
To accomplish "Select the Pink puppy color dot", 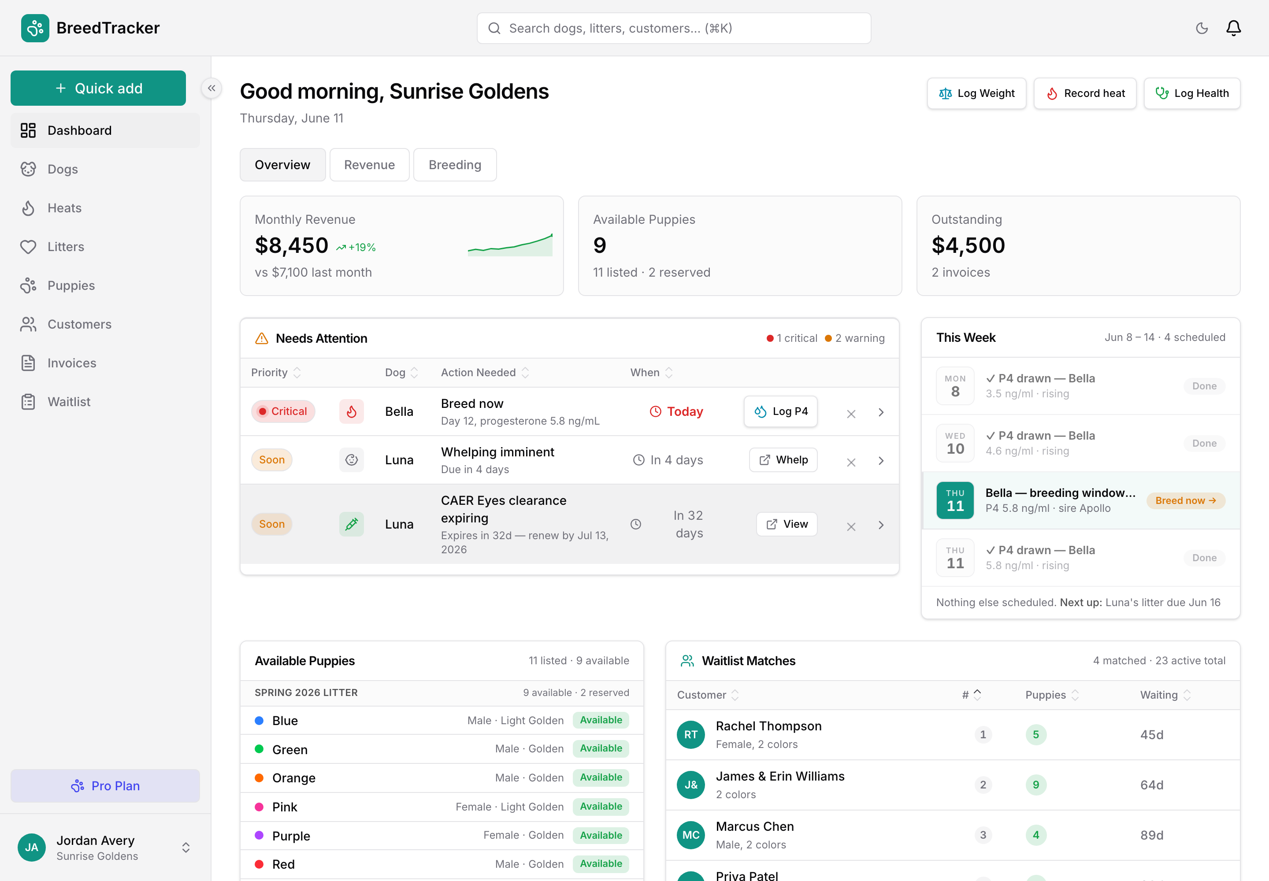I will pos(259,807).
